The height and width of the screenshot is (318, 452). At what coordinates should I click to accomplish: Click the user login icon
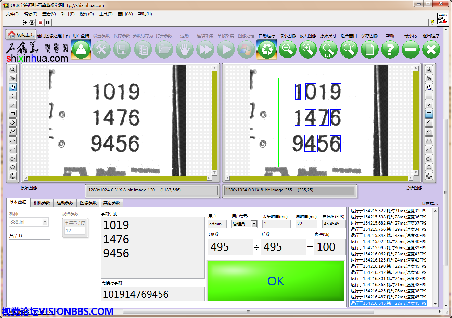coord(81,50)
